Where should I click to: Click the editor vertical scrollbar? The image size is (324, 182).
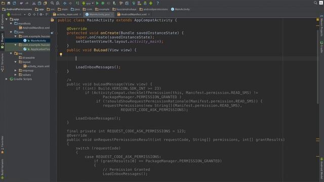pyautogui.click(x=317, y=66)
